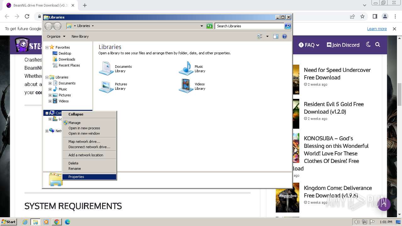Open the Documents library icon
The height and width of the screenshot is (226, 402).
(106, 68)
